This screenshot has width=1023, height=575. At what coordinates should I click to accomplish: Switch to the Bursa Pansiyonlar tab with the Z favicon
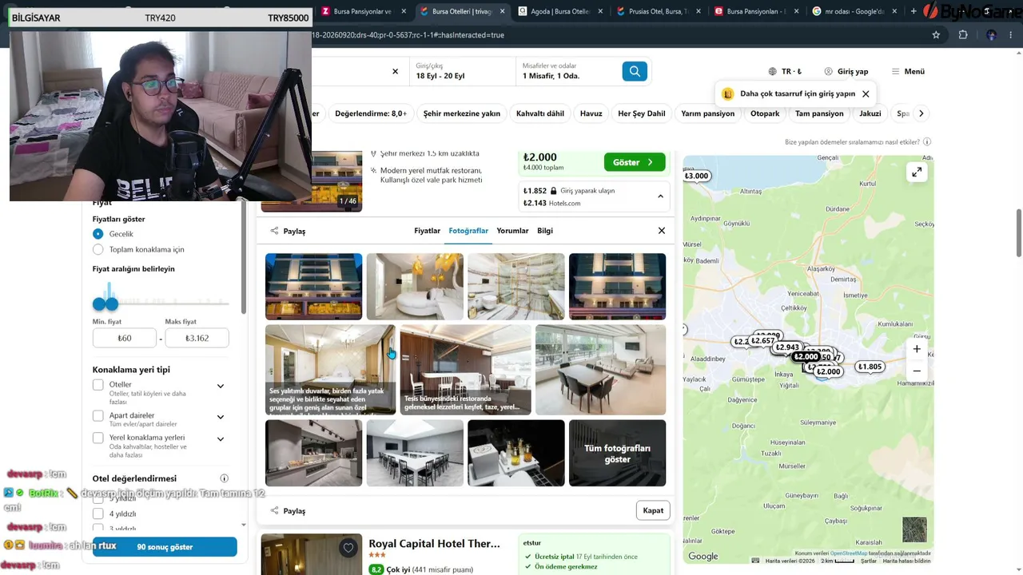[362, 11]
